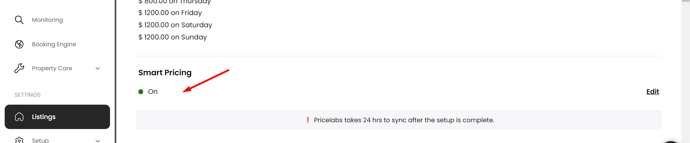Click the Booking Engine globe icon
Viewport: 690px width, 143px height.
pyautogui.click(x=19, y=44)
